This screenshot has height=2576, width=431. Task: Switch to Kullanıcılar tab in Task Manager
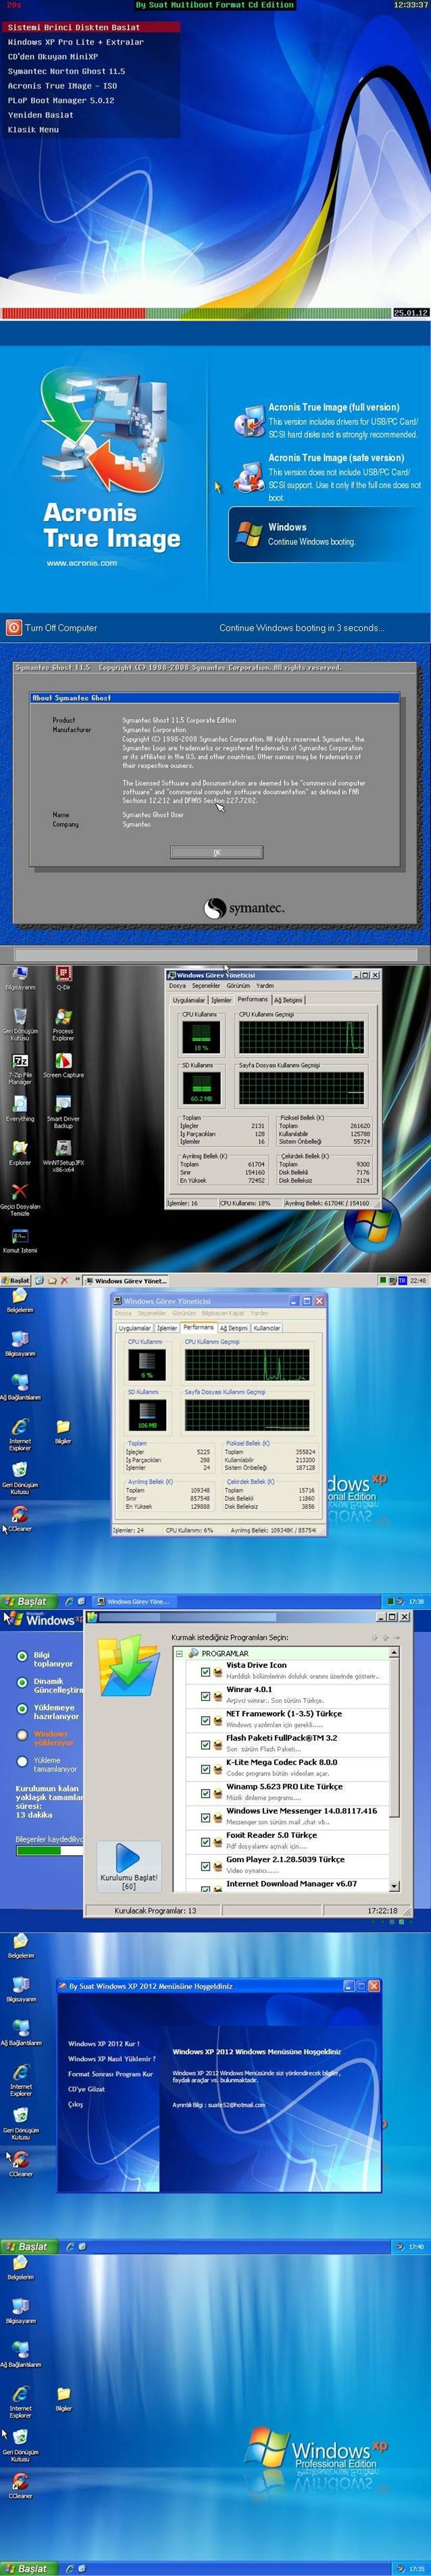(x=267, y=1328)
